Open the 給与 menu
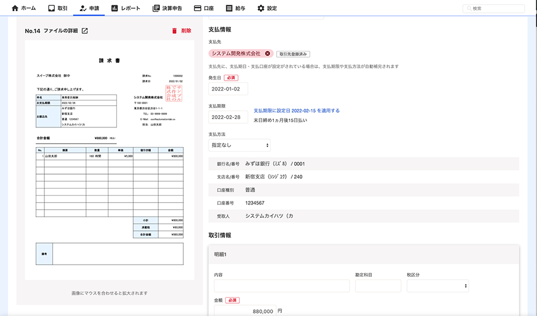Screen dimensions: 537x316 click(236, 8)
